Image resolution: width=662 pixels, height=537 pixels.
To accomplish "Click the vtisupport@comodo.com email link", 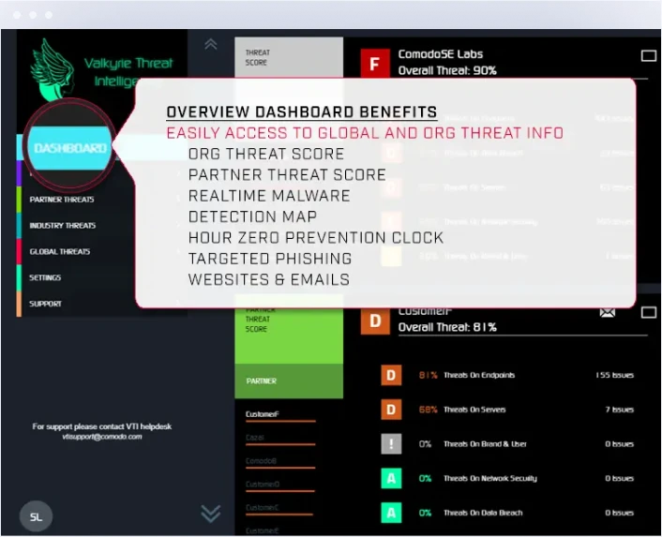I will [102, 437].
